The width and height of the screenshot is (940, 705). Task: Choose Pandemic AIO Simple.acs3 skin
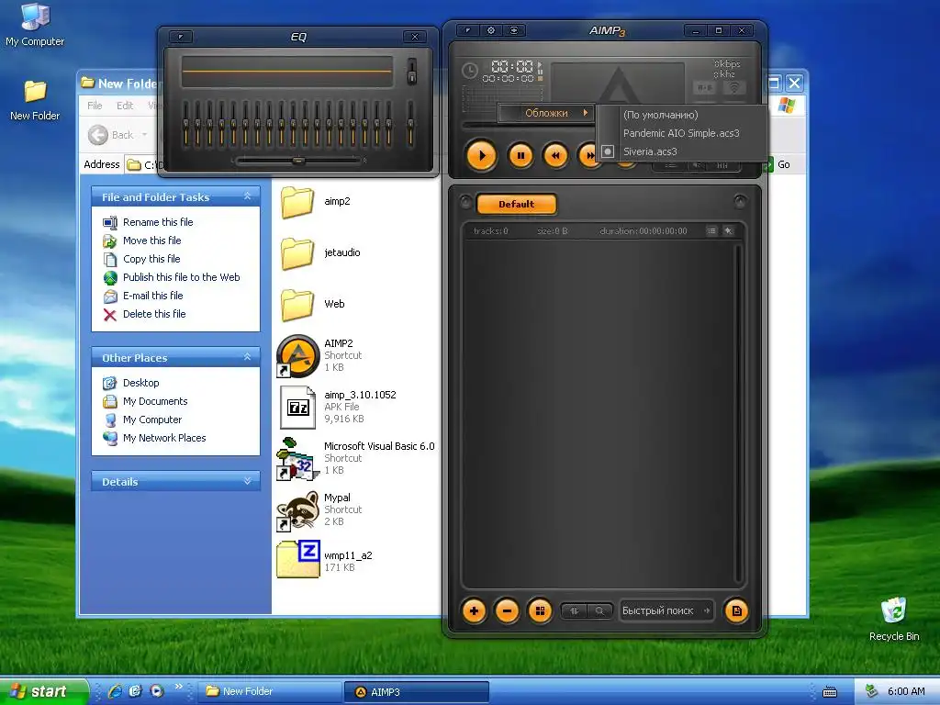click(x=682, y=133)
